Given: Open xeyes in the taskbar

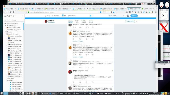Looking at the screenshot, I should [x=108, y=93].
